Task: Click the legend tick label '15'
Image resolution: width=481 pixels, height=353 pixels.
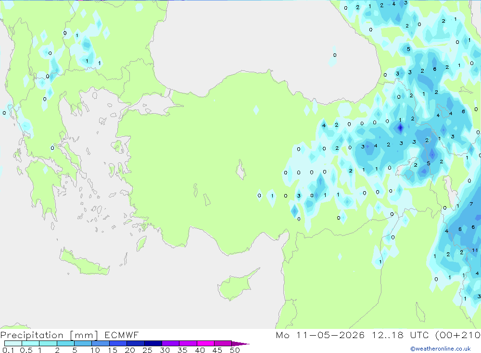Action: point(113,350)
